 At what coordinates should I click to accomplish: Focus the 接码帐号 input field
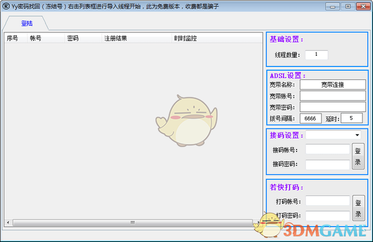coord(328,150)
